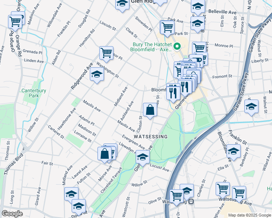
Task: Click the school marker near Locust Ave
Action: pos(143,157)
